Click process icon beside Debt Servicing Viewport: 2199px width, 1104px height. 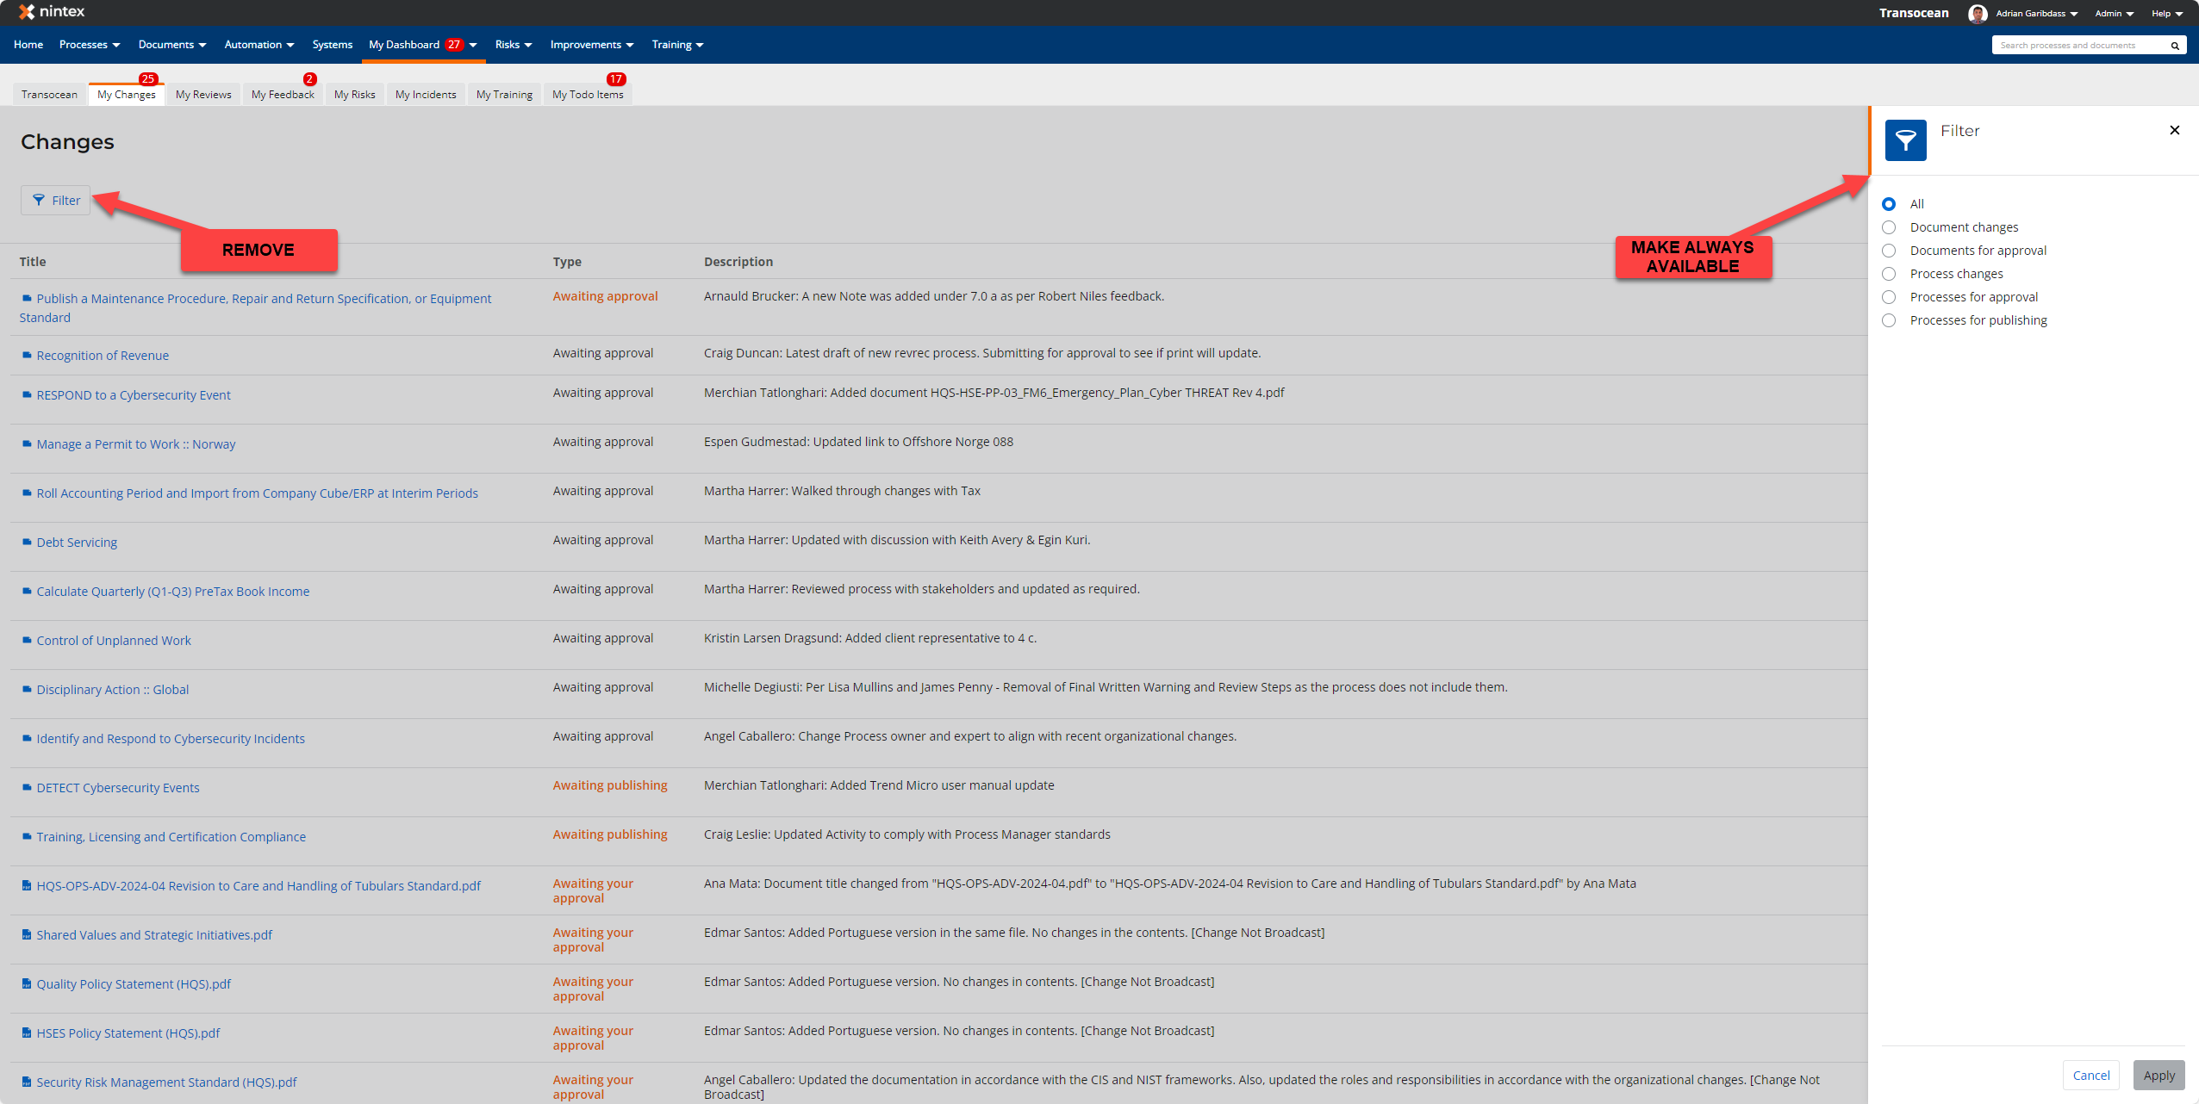27,543
